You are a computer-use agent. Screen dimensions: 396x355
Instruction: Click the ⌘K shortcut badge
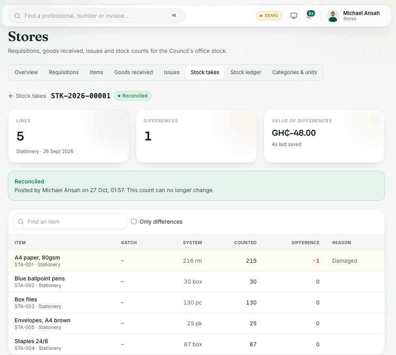tap(174, 16)
